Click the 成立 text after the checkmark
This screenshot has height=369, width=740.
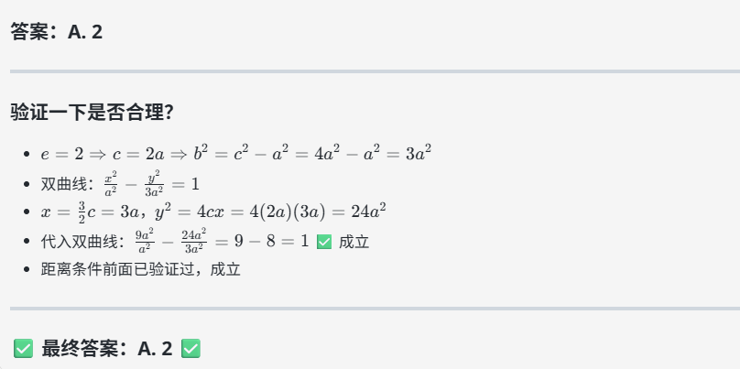coord(354,242)
